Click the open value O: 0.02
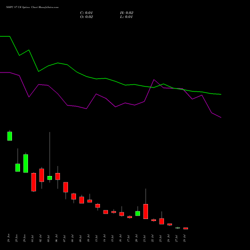 [86, 17]
